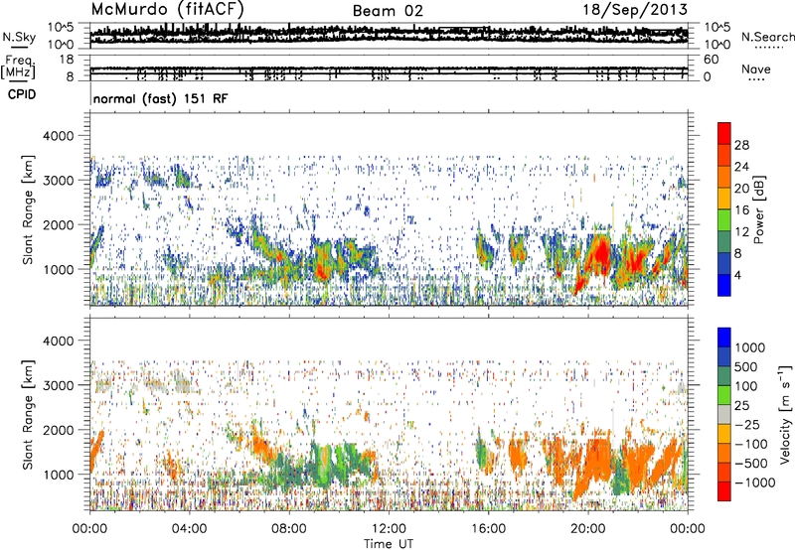Click the Time UT axis title
This screenshot has height=550, width=795.
point(389,543)
